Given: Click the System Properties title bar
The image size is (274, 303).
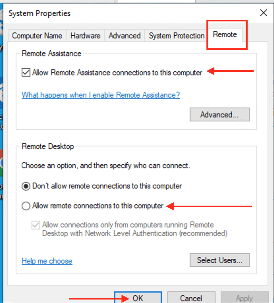Looking at the screenshot, I should [x=127, y=13].
